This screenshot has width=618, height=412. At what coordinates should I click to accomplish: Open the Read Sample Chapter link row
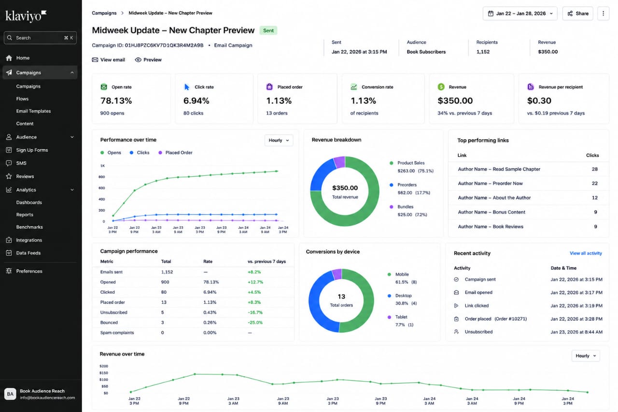pos(528,169)
